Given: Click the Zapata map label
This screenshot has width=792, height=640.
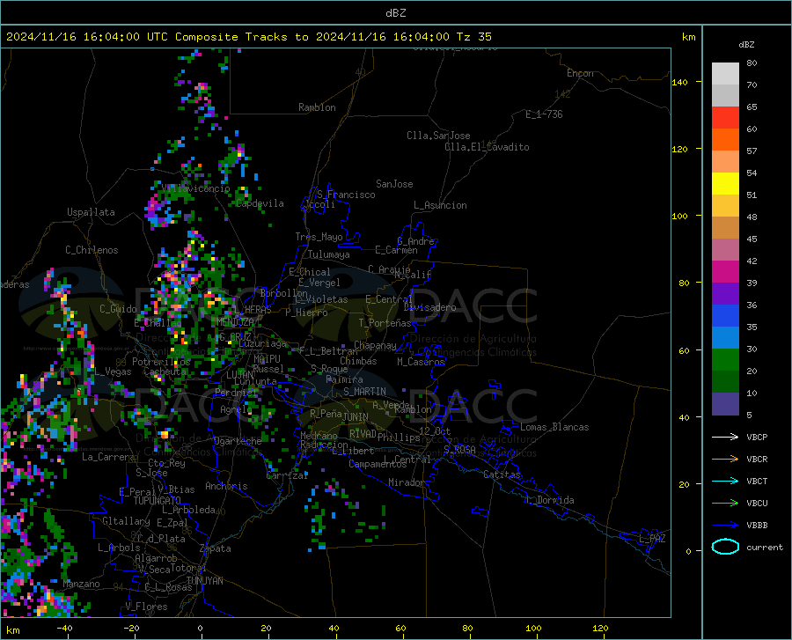Looking at the screenshot, I should click(x=216, y=548).
